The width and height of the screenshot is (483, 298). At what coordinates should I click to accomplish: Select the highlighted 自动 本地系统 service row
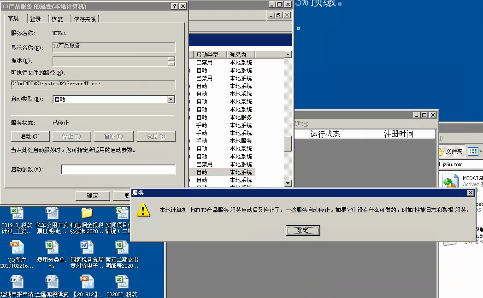tap(223, 172)
